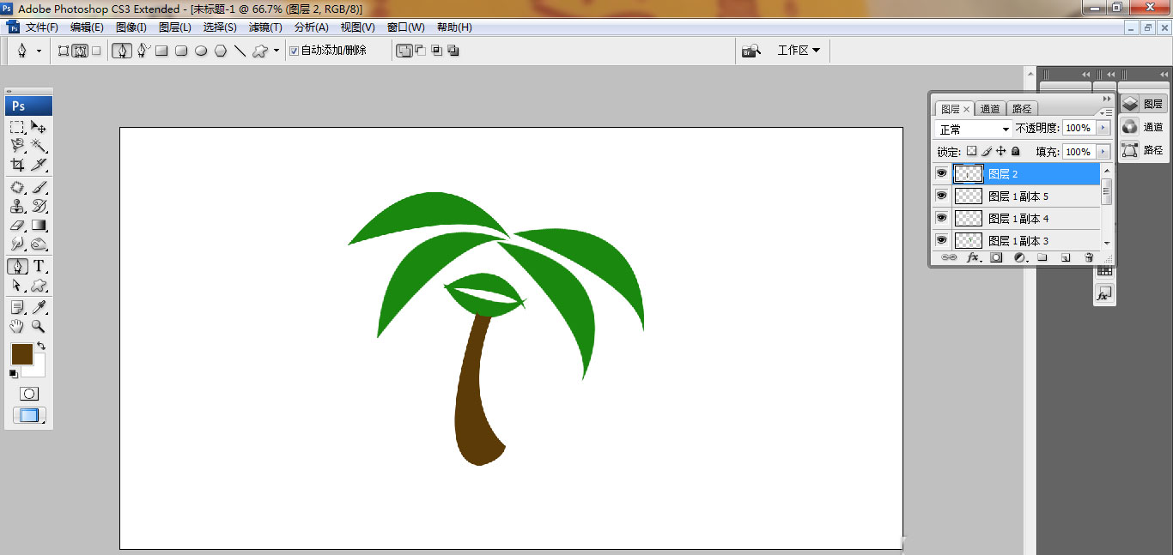The width and height of the screenshot is (1173, 555).
Task: Select Ellipse shape in options bar
Action: pyautogui.click(x=201, y=51)
